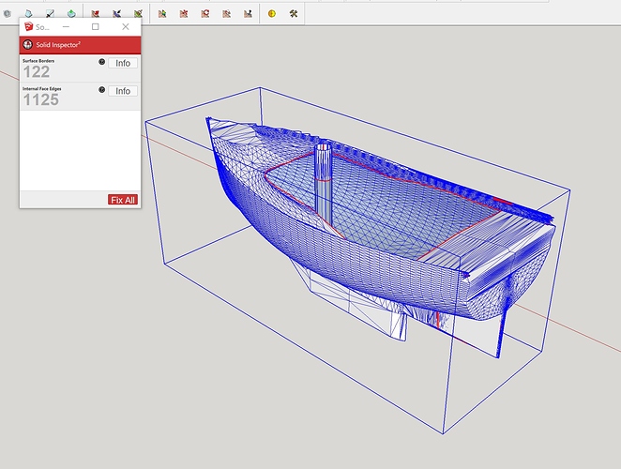Screen dimensions: 621x469
Task: Open Info for Internal Face Edges
Action: (x=123, y=91)
